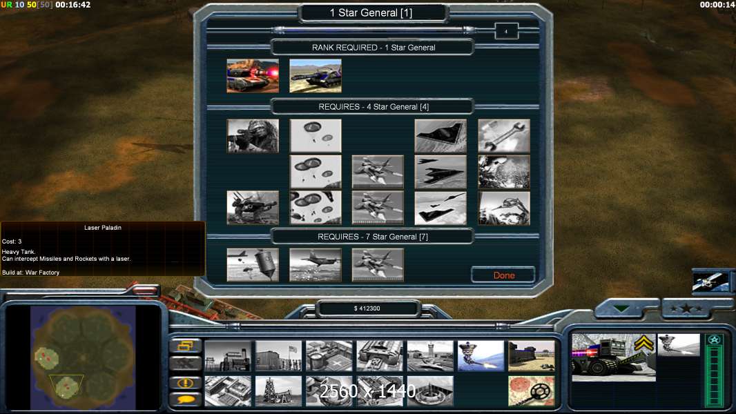736x414 pixels.
Task: Build the oil derrick tower structure
Action: (x=278, y=391)
